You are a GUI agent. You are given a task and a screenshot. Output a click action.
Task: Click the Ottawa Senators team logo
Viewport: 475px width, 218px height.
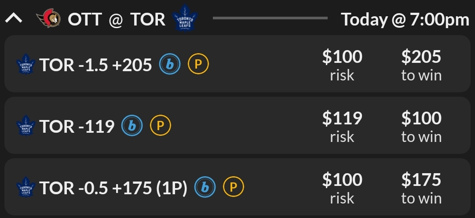[x=48, y=19]
